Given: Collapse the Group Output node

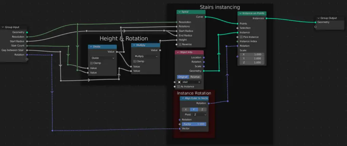Looking at the screenshot, I should coord(319,18).
